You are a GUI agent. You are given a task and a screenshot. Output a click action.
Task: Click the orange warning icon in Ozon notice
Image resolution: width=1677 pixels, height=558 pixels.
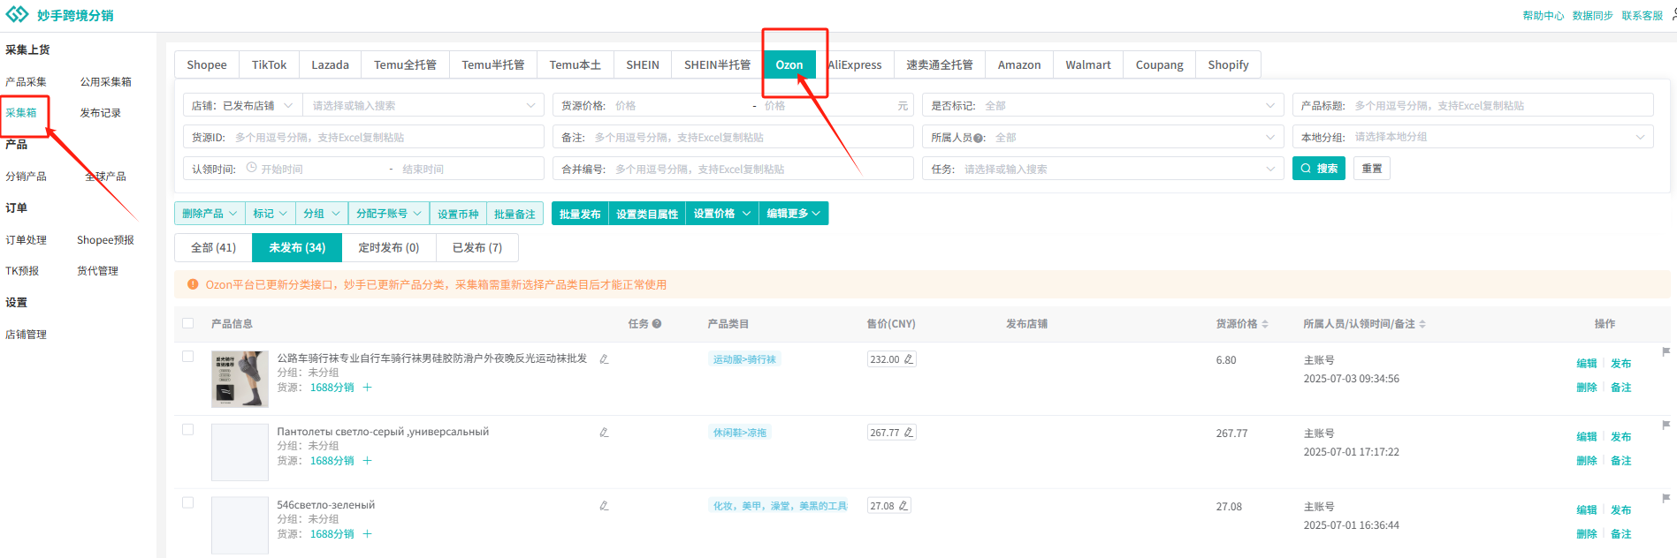[193, 284]
